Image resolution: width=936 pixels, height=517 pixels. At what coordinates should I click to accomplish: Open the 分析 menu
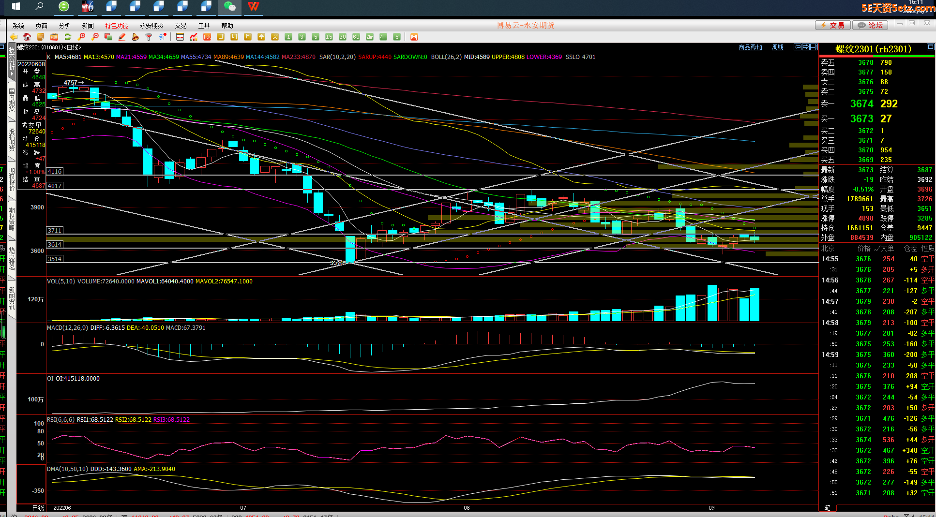(65, 26)
